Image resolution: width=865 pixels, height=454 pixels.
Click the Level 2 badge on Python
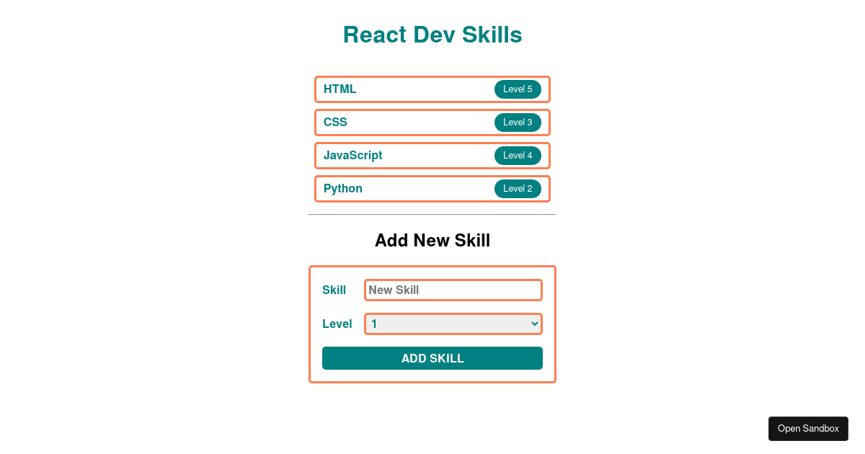(x=518, y=188)
